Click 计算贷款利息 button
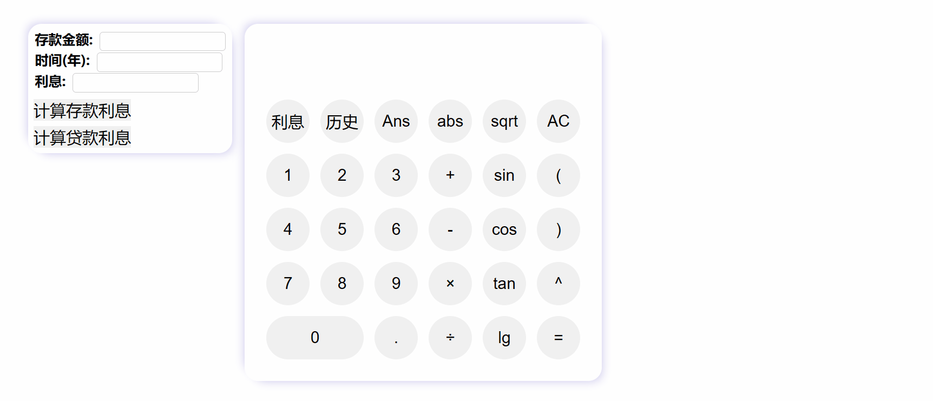 click(82, 138)
